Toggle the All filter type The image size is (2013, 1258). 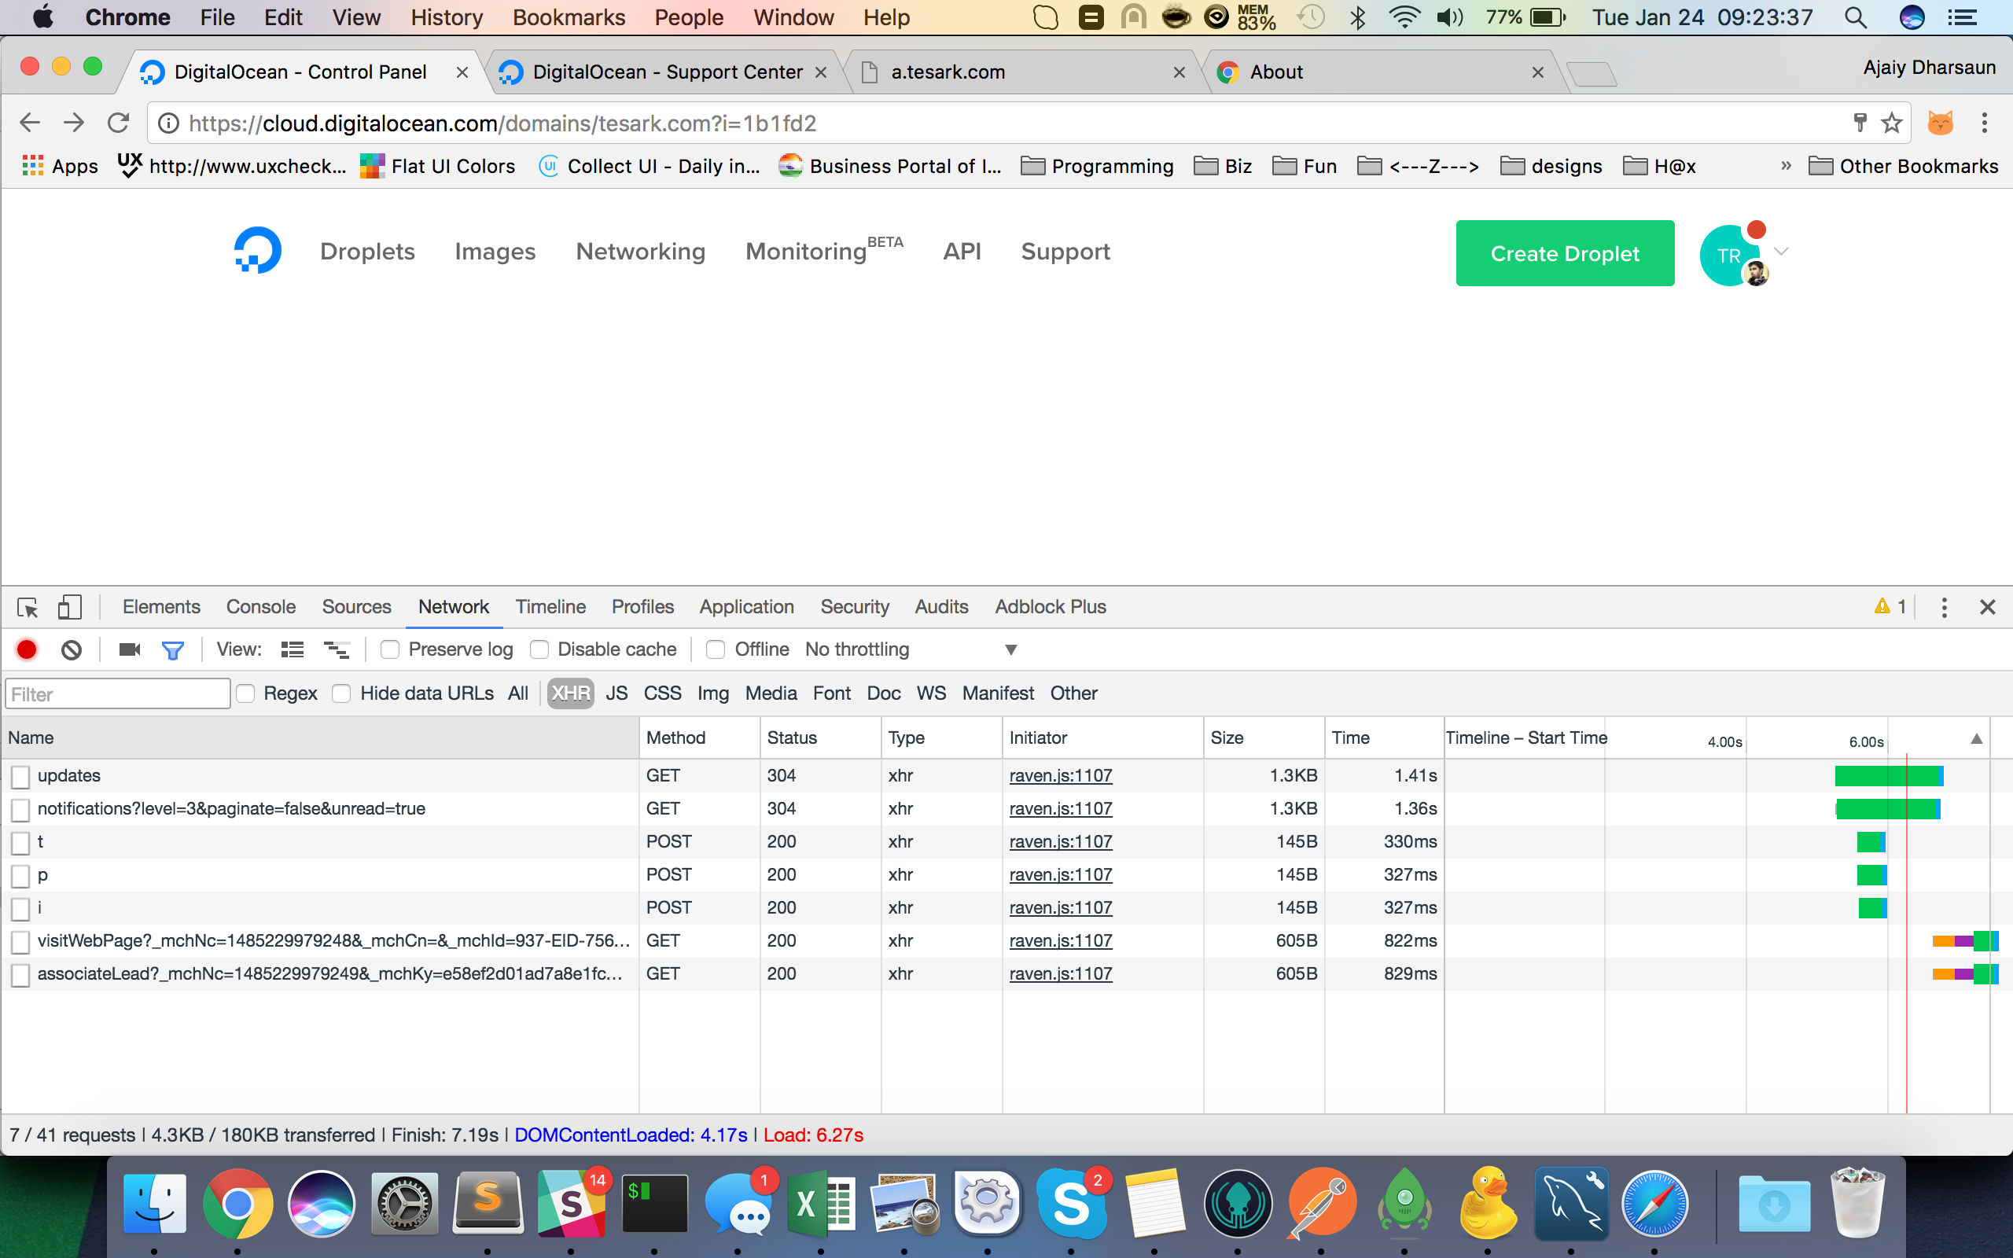517,694
